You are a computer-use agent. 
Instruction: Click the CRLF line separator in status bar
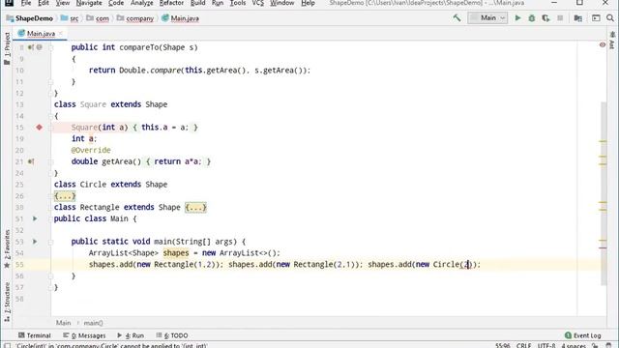523,345
